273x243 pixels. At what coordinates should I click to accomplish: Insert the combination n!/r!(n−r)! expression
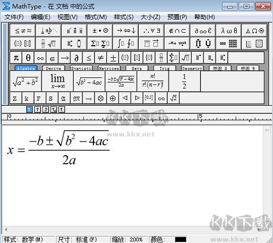153,81
